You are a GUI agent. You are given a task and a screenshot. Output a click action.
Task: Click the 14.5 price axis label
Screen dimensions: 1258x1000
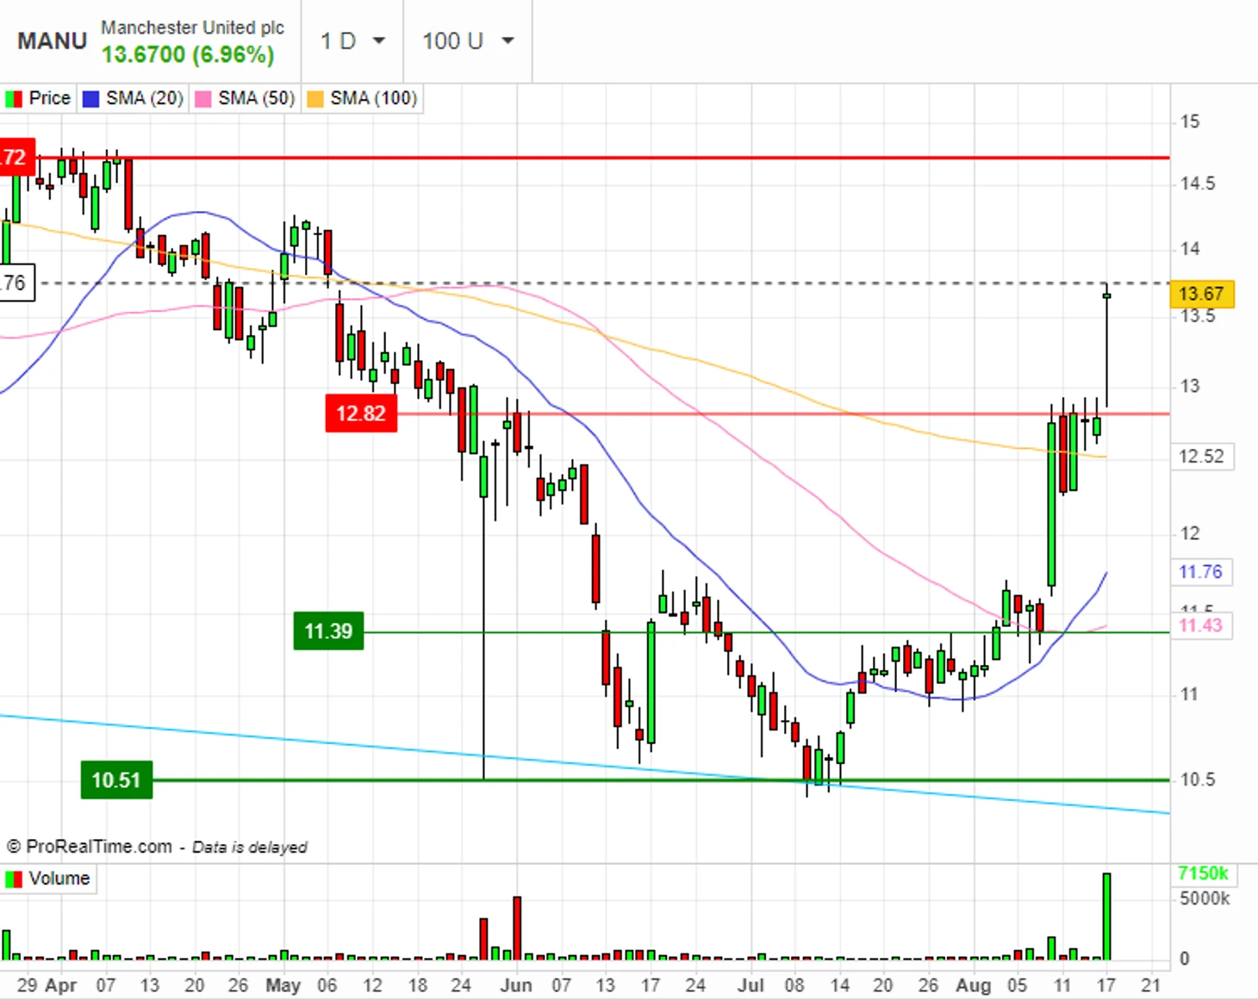point(1198,183)
